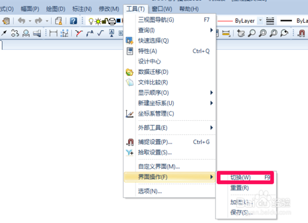Choose 切换(W) F9 in submenu

(x=246, y=177)
